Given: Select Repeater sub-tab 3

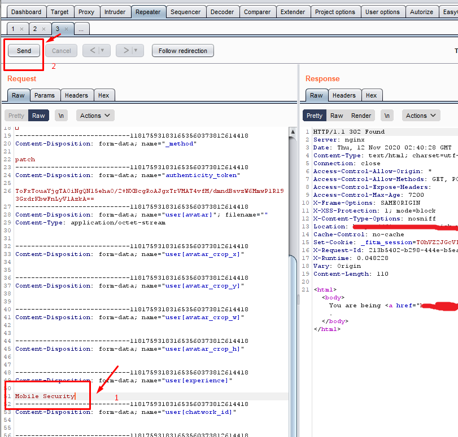Looking at the screenshot, I should [x=58, y=29].
